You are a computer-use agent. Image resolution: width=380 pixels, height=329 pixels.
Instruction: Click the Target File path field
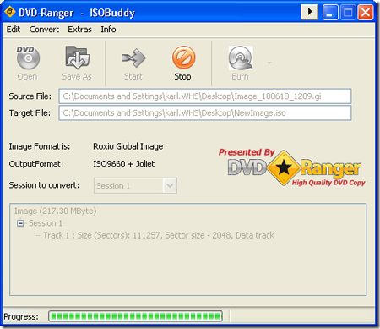point(205,112)
